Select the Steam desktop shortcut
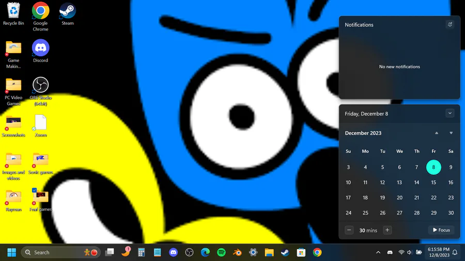Viewport: 465px width, 261px height. (68, 14)
